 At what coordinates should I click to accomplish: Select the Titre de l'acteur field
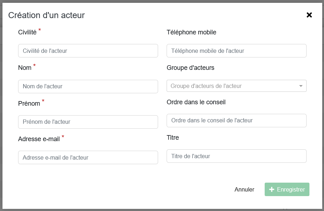pos(236,156)
